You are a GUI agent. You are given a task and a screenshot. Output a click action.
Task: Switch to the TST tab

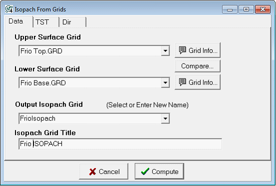tap(46, 22)
